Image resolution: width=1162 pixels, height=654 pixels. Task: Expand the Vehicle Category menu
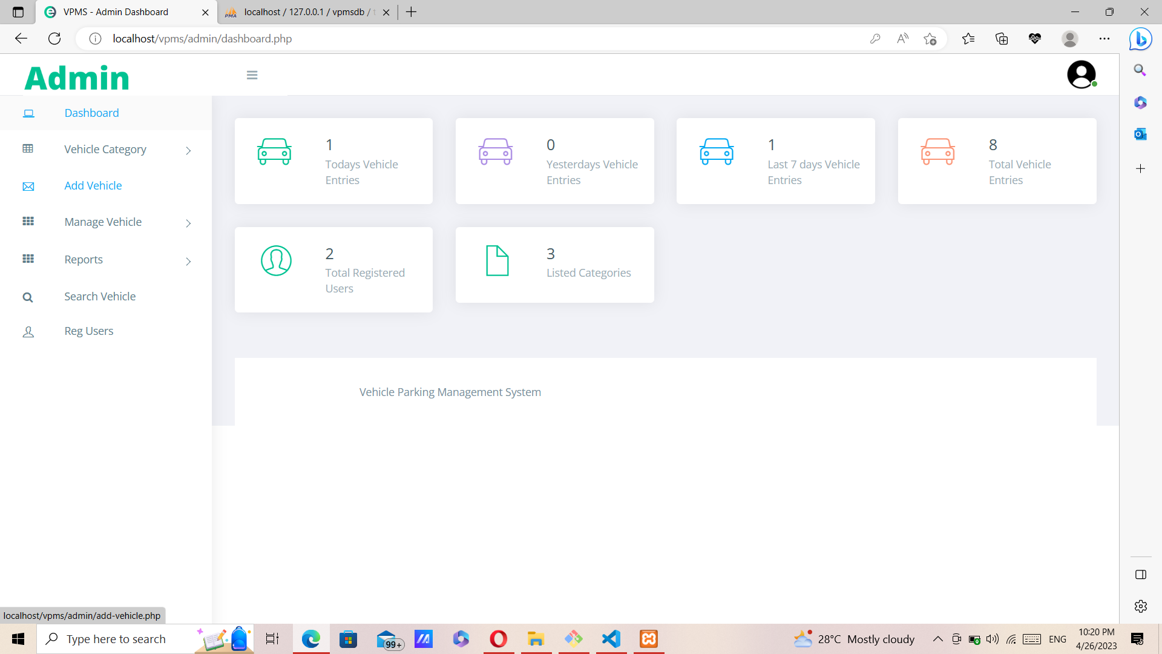[105, 149]
